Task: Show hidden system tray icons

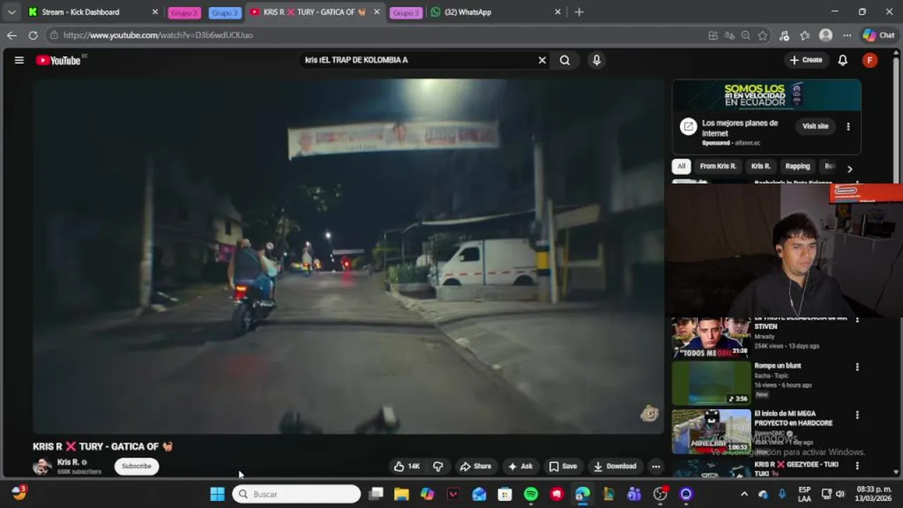Action: [x=744, y=494]
